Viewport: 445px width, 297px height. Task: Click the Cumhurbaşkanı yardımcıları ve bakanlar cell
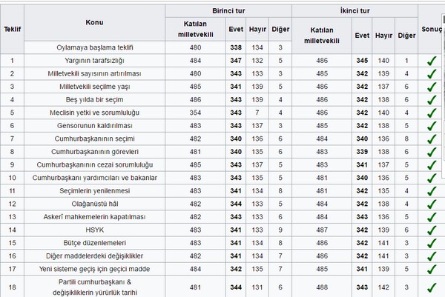[x=95, y=178]
